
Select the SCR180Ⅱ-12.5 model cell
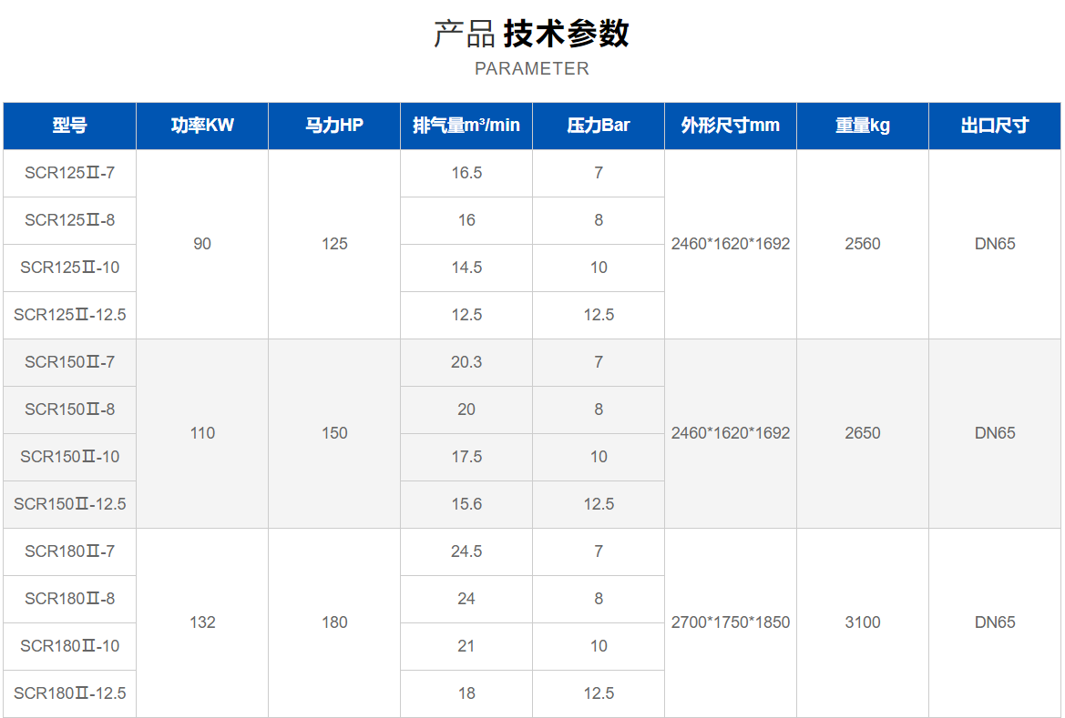[x=70, y=693]
